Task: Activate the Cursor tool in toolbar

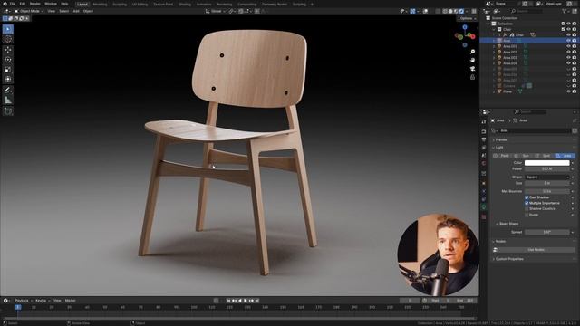Action: pyautogui.click(x=8, y=39)
